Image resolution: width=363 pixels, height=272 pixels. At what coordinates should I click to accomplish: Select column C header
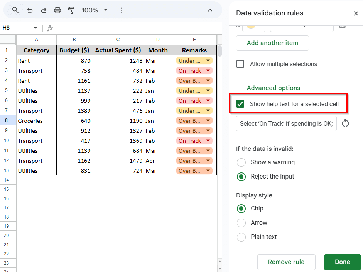point(118,40)
